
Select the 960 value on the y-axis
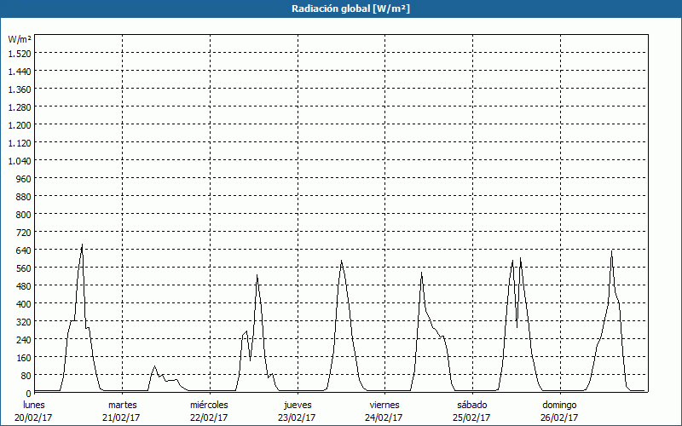22,179
